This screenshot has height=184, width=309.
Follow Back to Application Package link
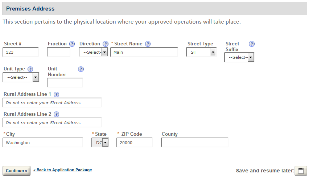click(x=63, y=170)
